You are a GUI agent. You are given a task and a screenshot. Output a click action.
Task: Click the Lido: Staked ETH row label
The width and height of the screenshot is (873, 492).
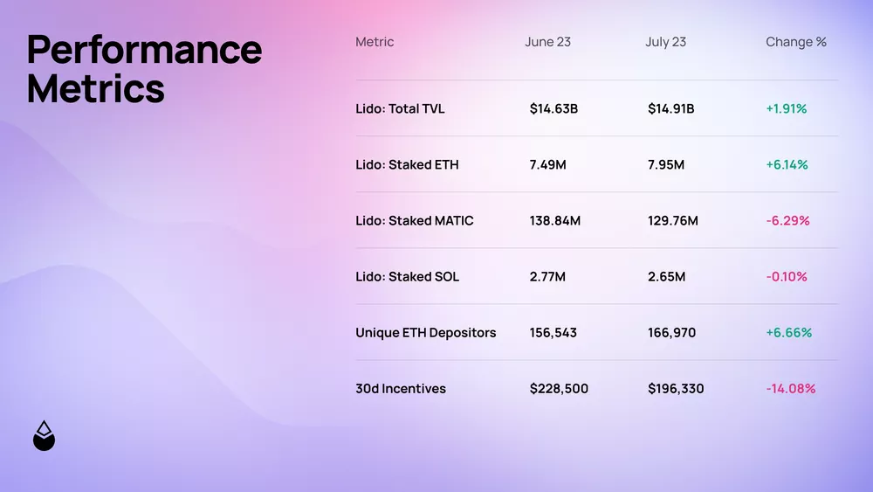(x=407, y=165)
